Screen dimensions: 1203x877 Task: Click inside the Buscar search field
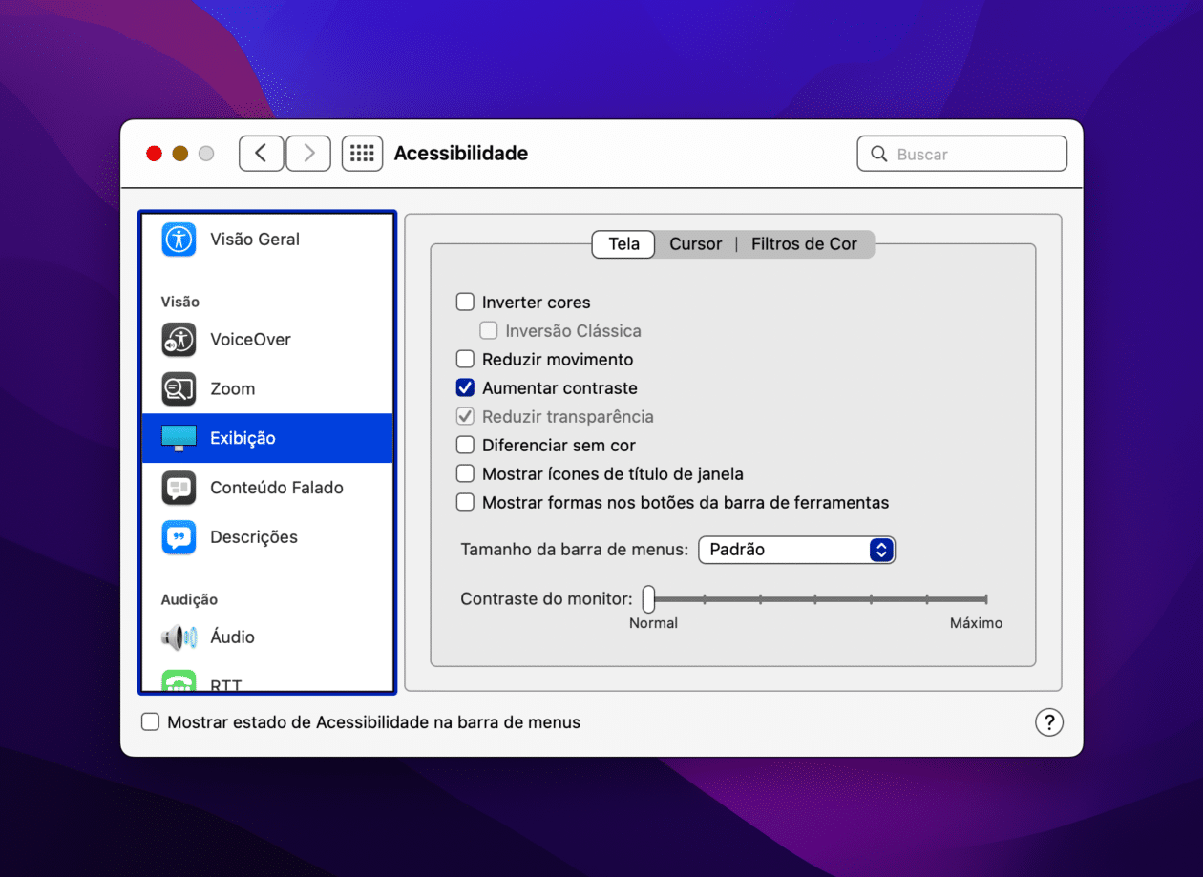[961, 153]
